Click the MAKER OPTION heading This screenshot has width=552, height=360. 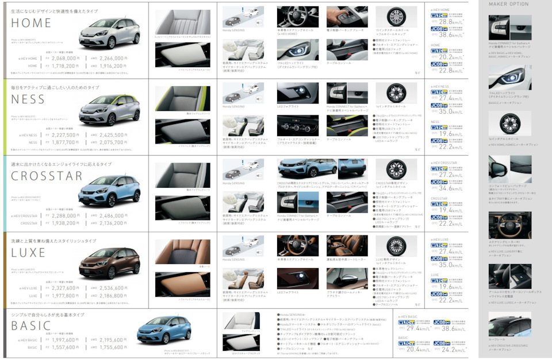point(508,4)
